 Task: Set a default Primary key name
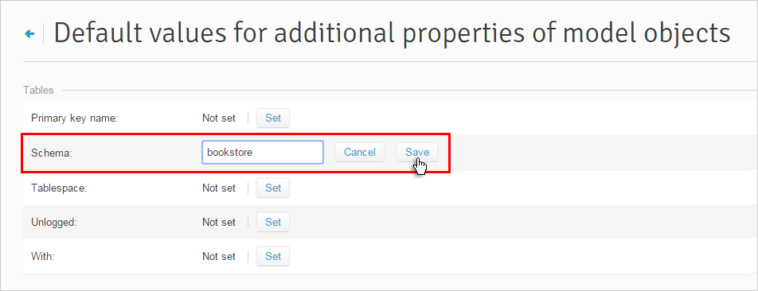(x=272, y=118)
